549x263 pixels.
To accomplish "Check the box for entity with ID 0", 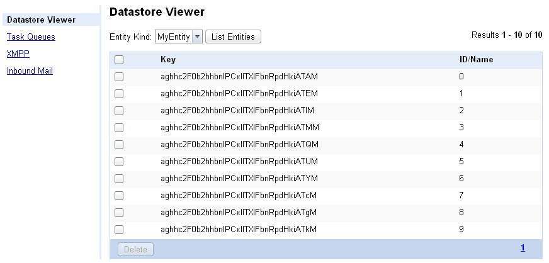I will [119, 77].
